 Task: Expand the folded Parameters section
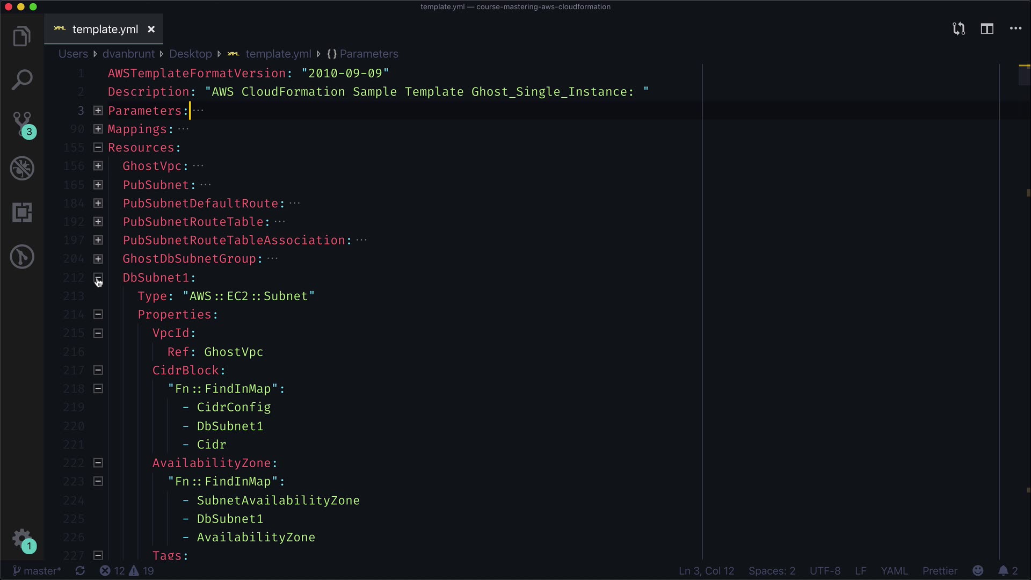click(98, 111)
